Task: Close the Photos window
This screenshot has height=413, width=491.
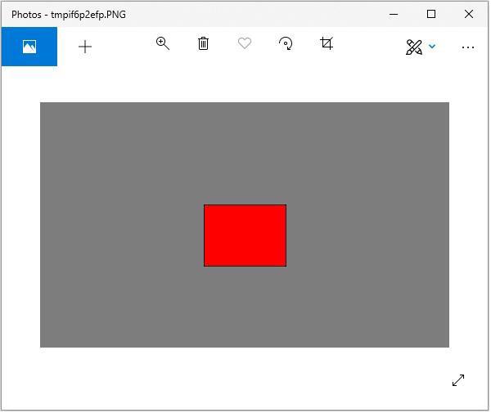Action: point(469,14)
